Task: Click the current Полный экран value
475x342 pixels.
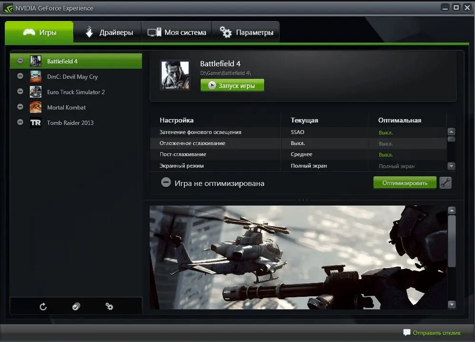Action: [309, 166]
